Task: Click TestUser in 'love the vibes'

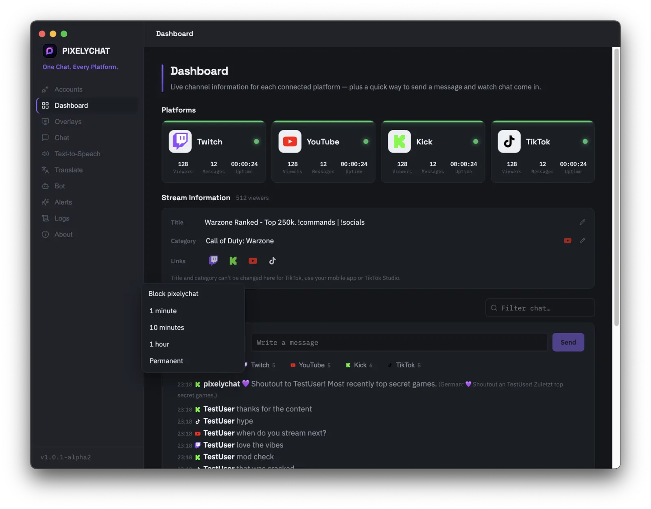Action: (219, 445)
